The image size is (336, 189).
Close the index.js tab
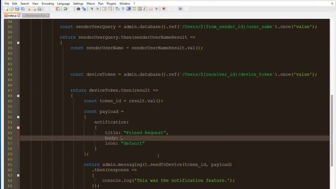coord(19,16)
